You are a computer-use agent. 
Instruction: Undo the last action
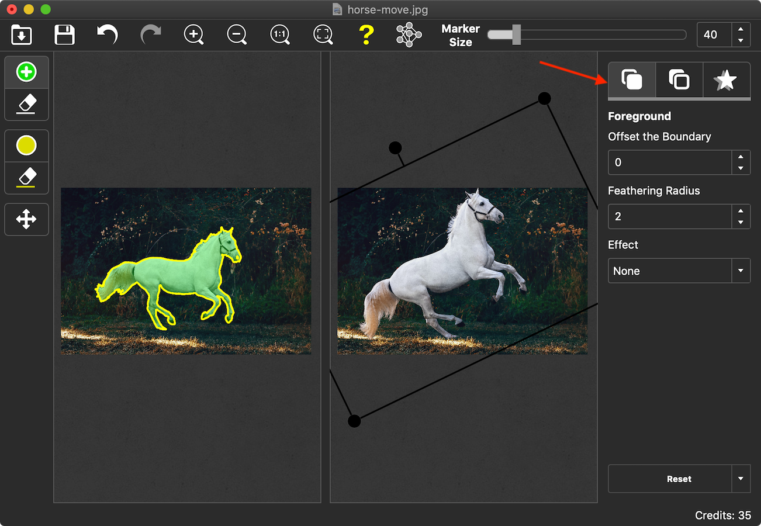tap(108, 34)
